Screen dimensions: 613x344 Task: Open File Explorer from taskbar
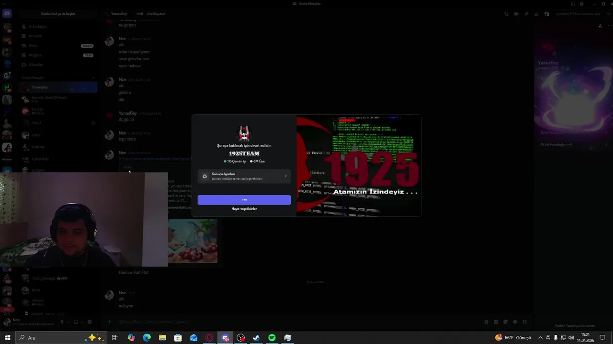coord(162,338)
